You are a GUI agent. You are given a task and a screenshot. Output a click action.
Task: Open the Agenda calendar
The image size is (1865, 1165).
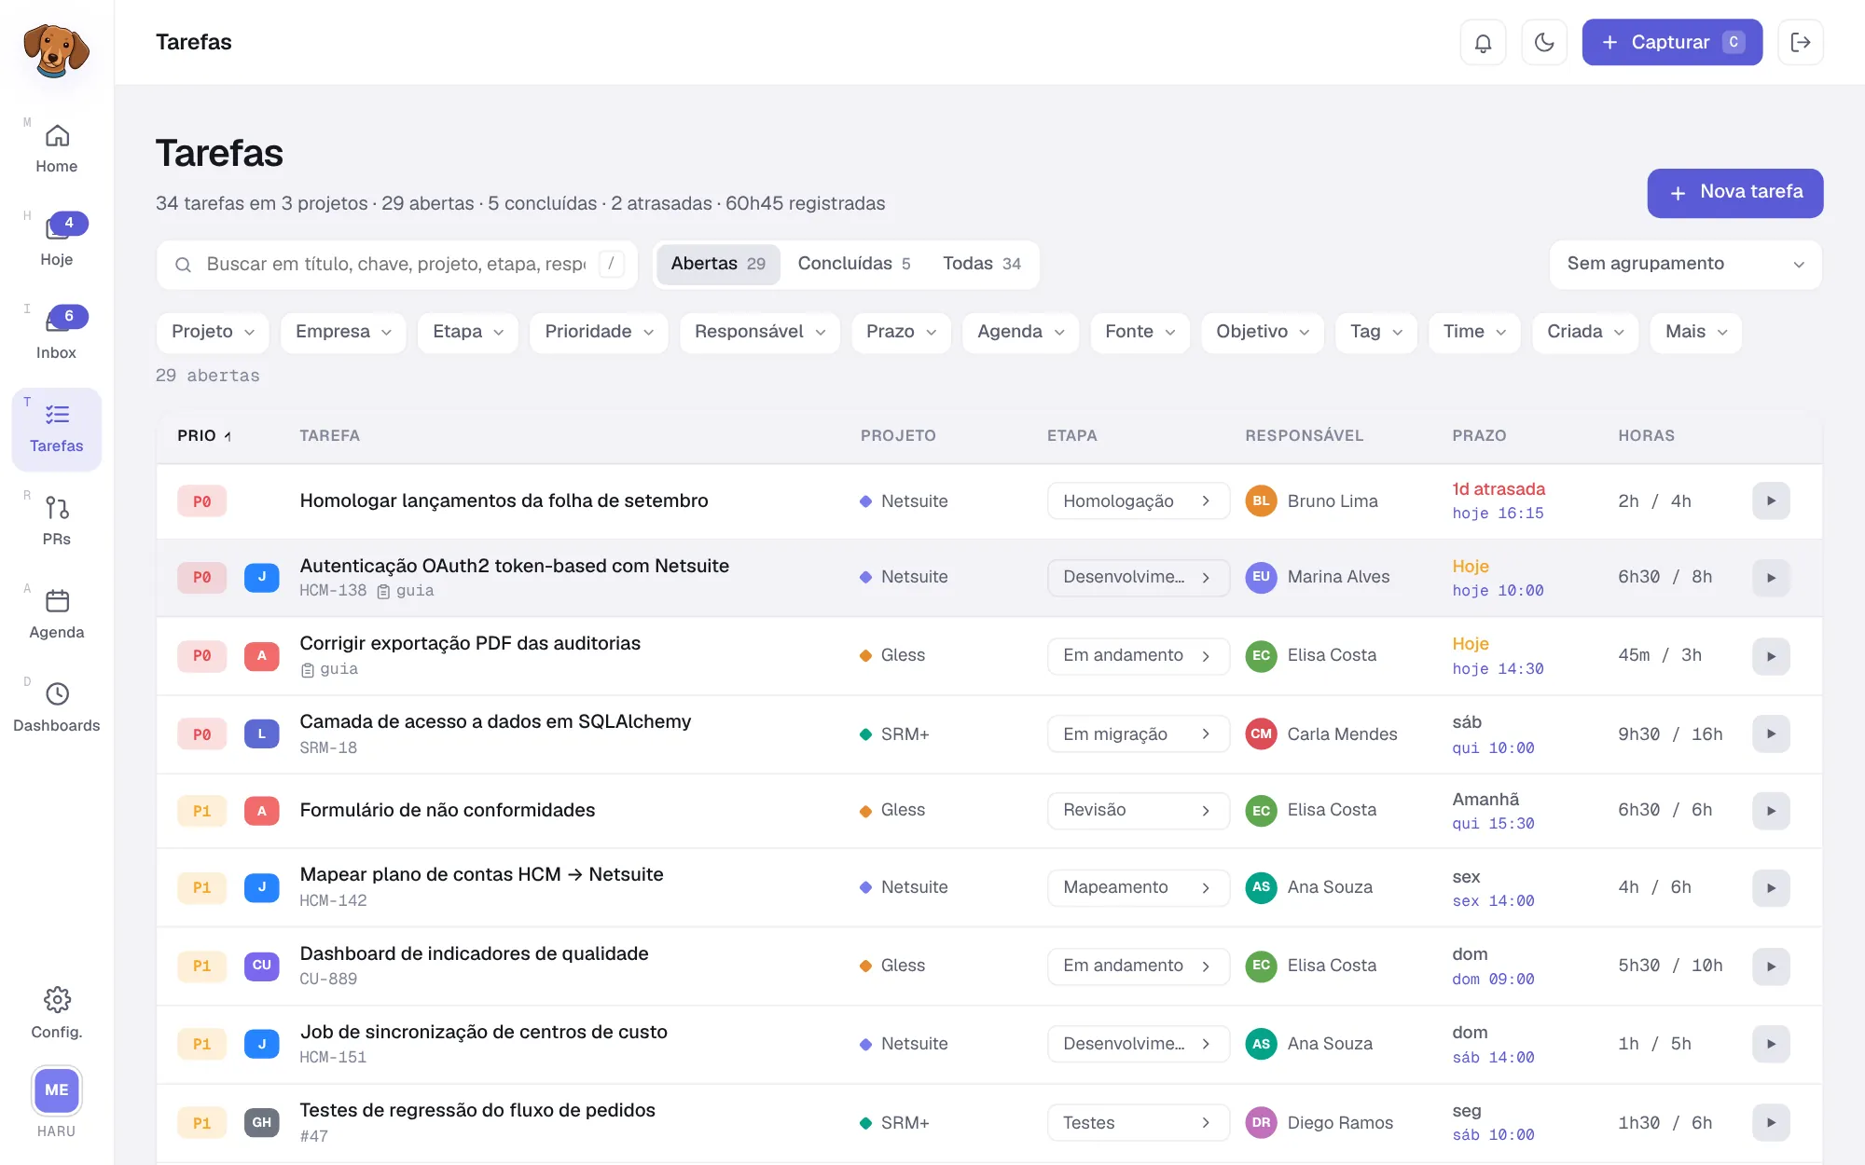(57, 615)
